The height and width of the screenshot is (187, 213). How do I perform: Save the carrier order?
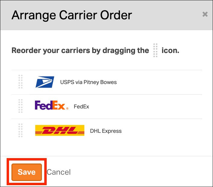27,172
